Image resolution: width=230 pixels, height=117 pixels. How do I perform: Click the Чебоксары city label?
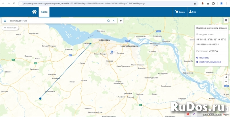(x=104, y=40)
